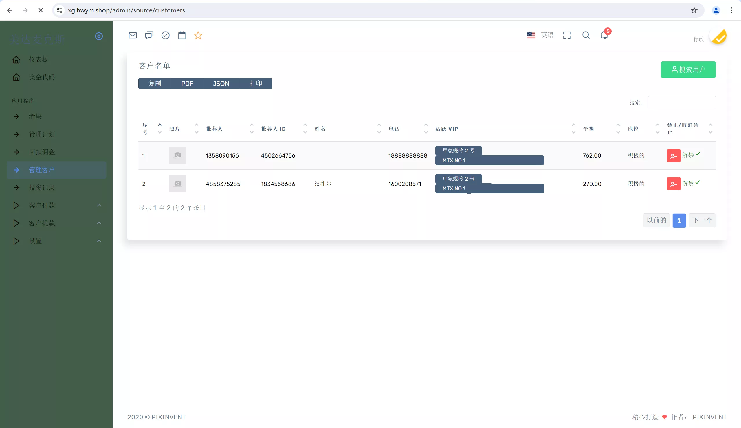Open notification bell with 5 badge
The height and width of the screenshot is (428, 741).
604,35
